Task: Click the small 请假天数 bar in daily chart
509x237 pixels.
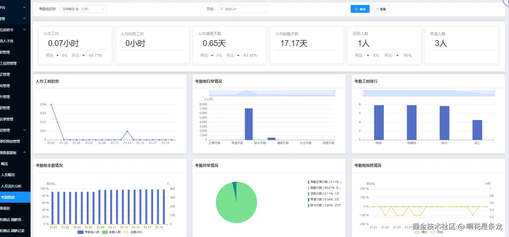Action: [x=272, y=139]
